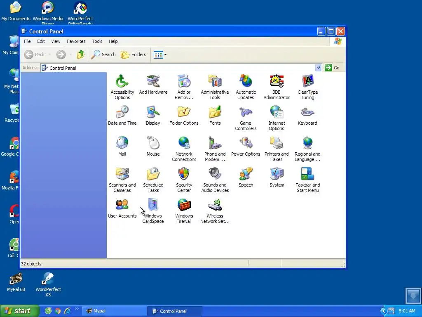
Task: Click the Search toolbar button
Action: tap(103, 54)
